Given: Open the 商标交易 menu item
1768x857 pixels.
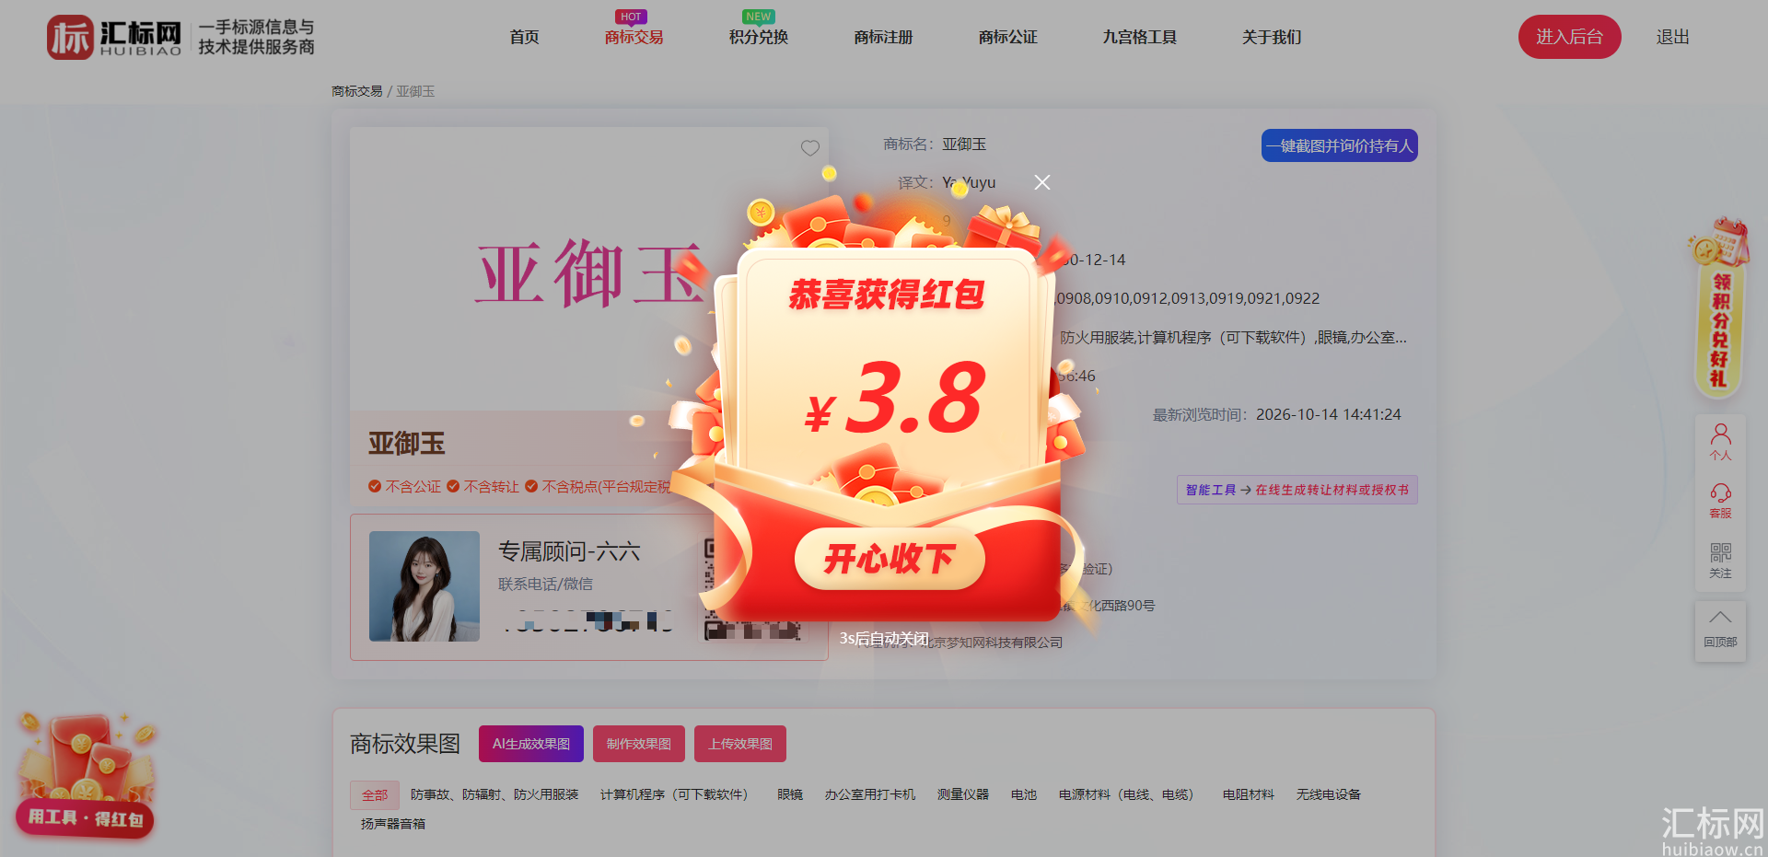Looking at the screenshot, I should (x=634, y=37).
